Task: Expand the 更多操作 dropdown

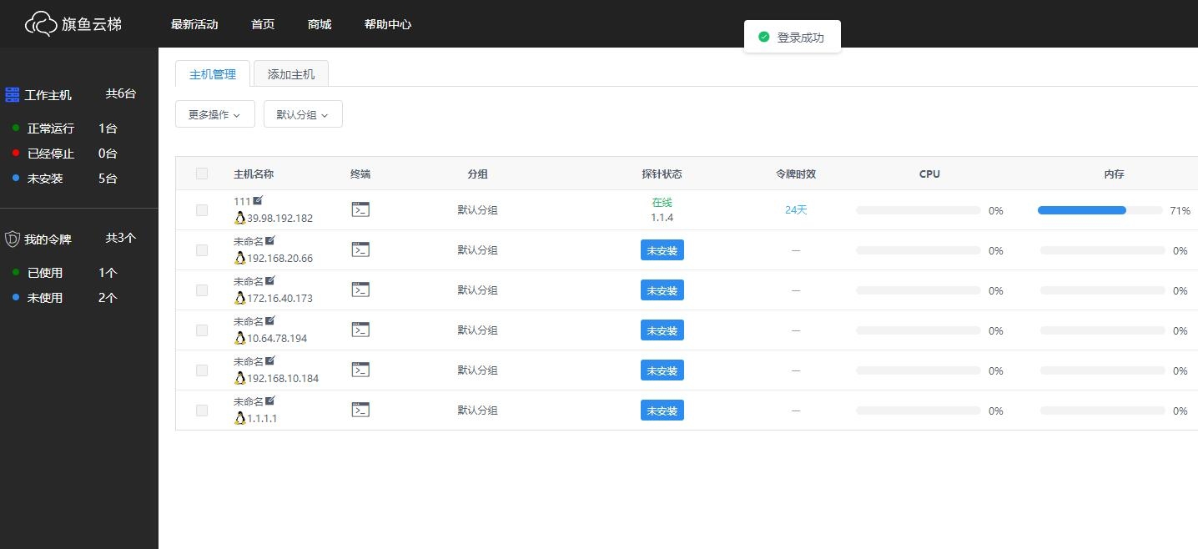Action: point(214,114)
